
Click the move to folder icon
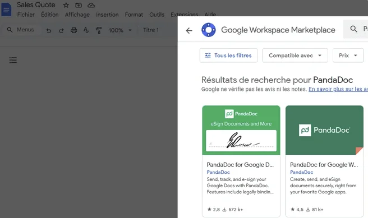79,5
